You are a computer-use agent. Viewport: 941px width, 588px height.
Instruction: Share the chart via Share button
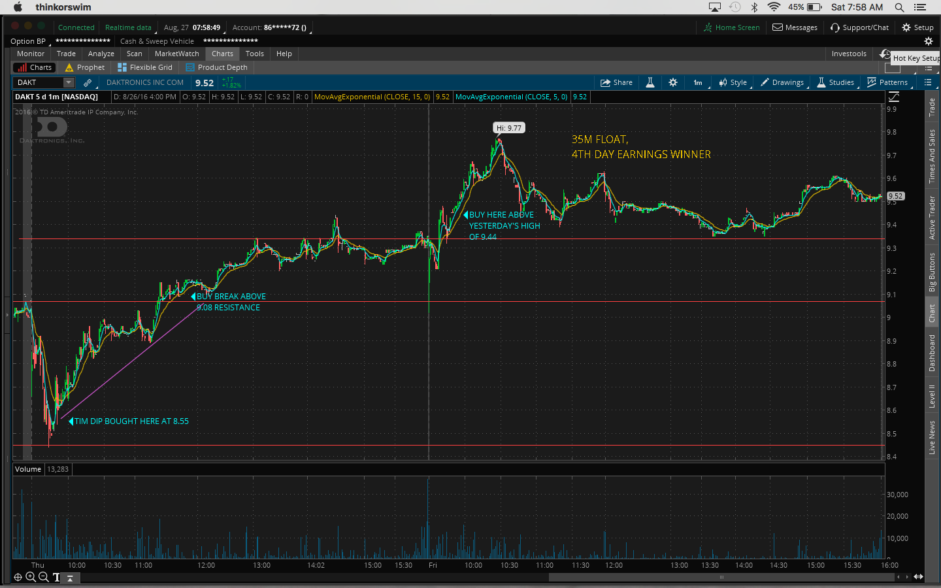click(x=617, y=82)
